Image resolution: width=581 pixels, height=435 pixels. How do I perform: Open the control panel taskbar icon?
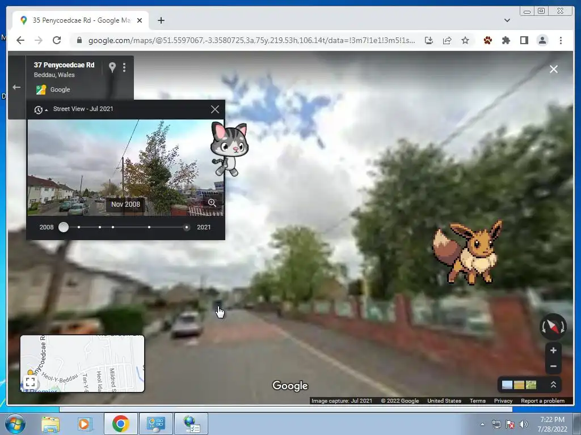155,424
